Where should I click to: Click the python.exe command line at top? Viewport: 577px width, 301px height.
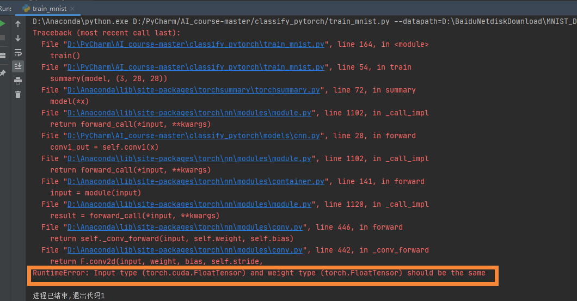tap(305, 21)
